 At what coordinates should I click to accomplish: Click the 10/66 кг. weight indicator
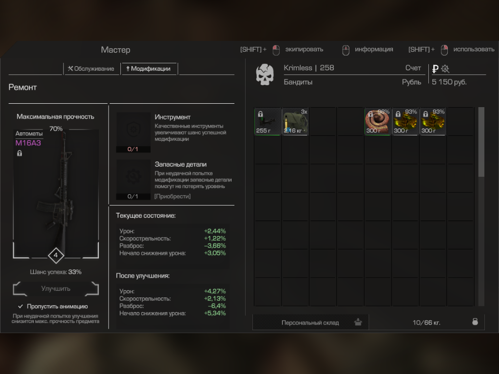point(426,322)
